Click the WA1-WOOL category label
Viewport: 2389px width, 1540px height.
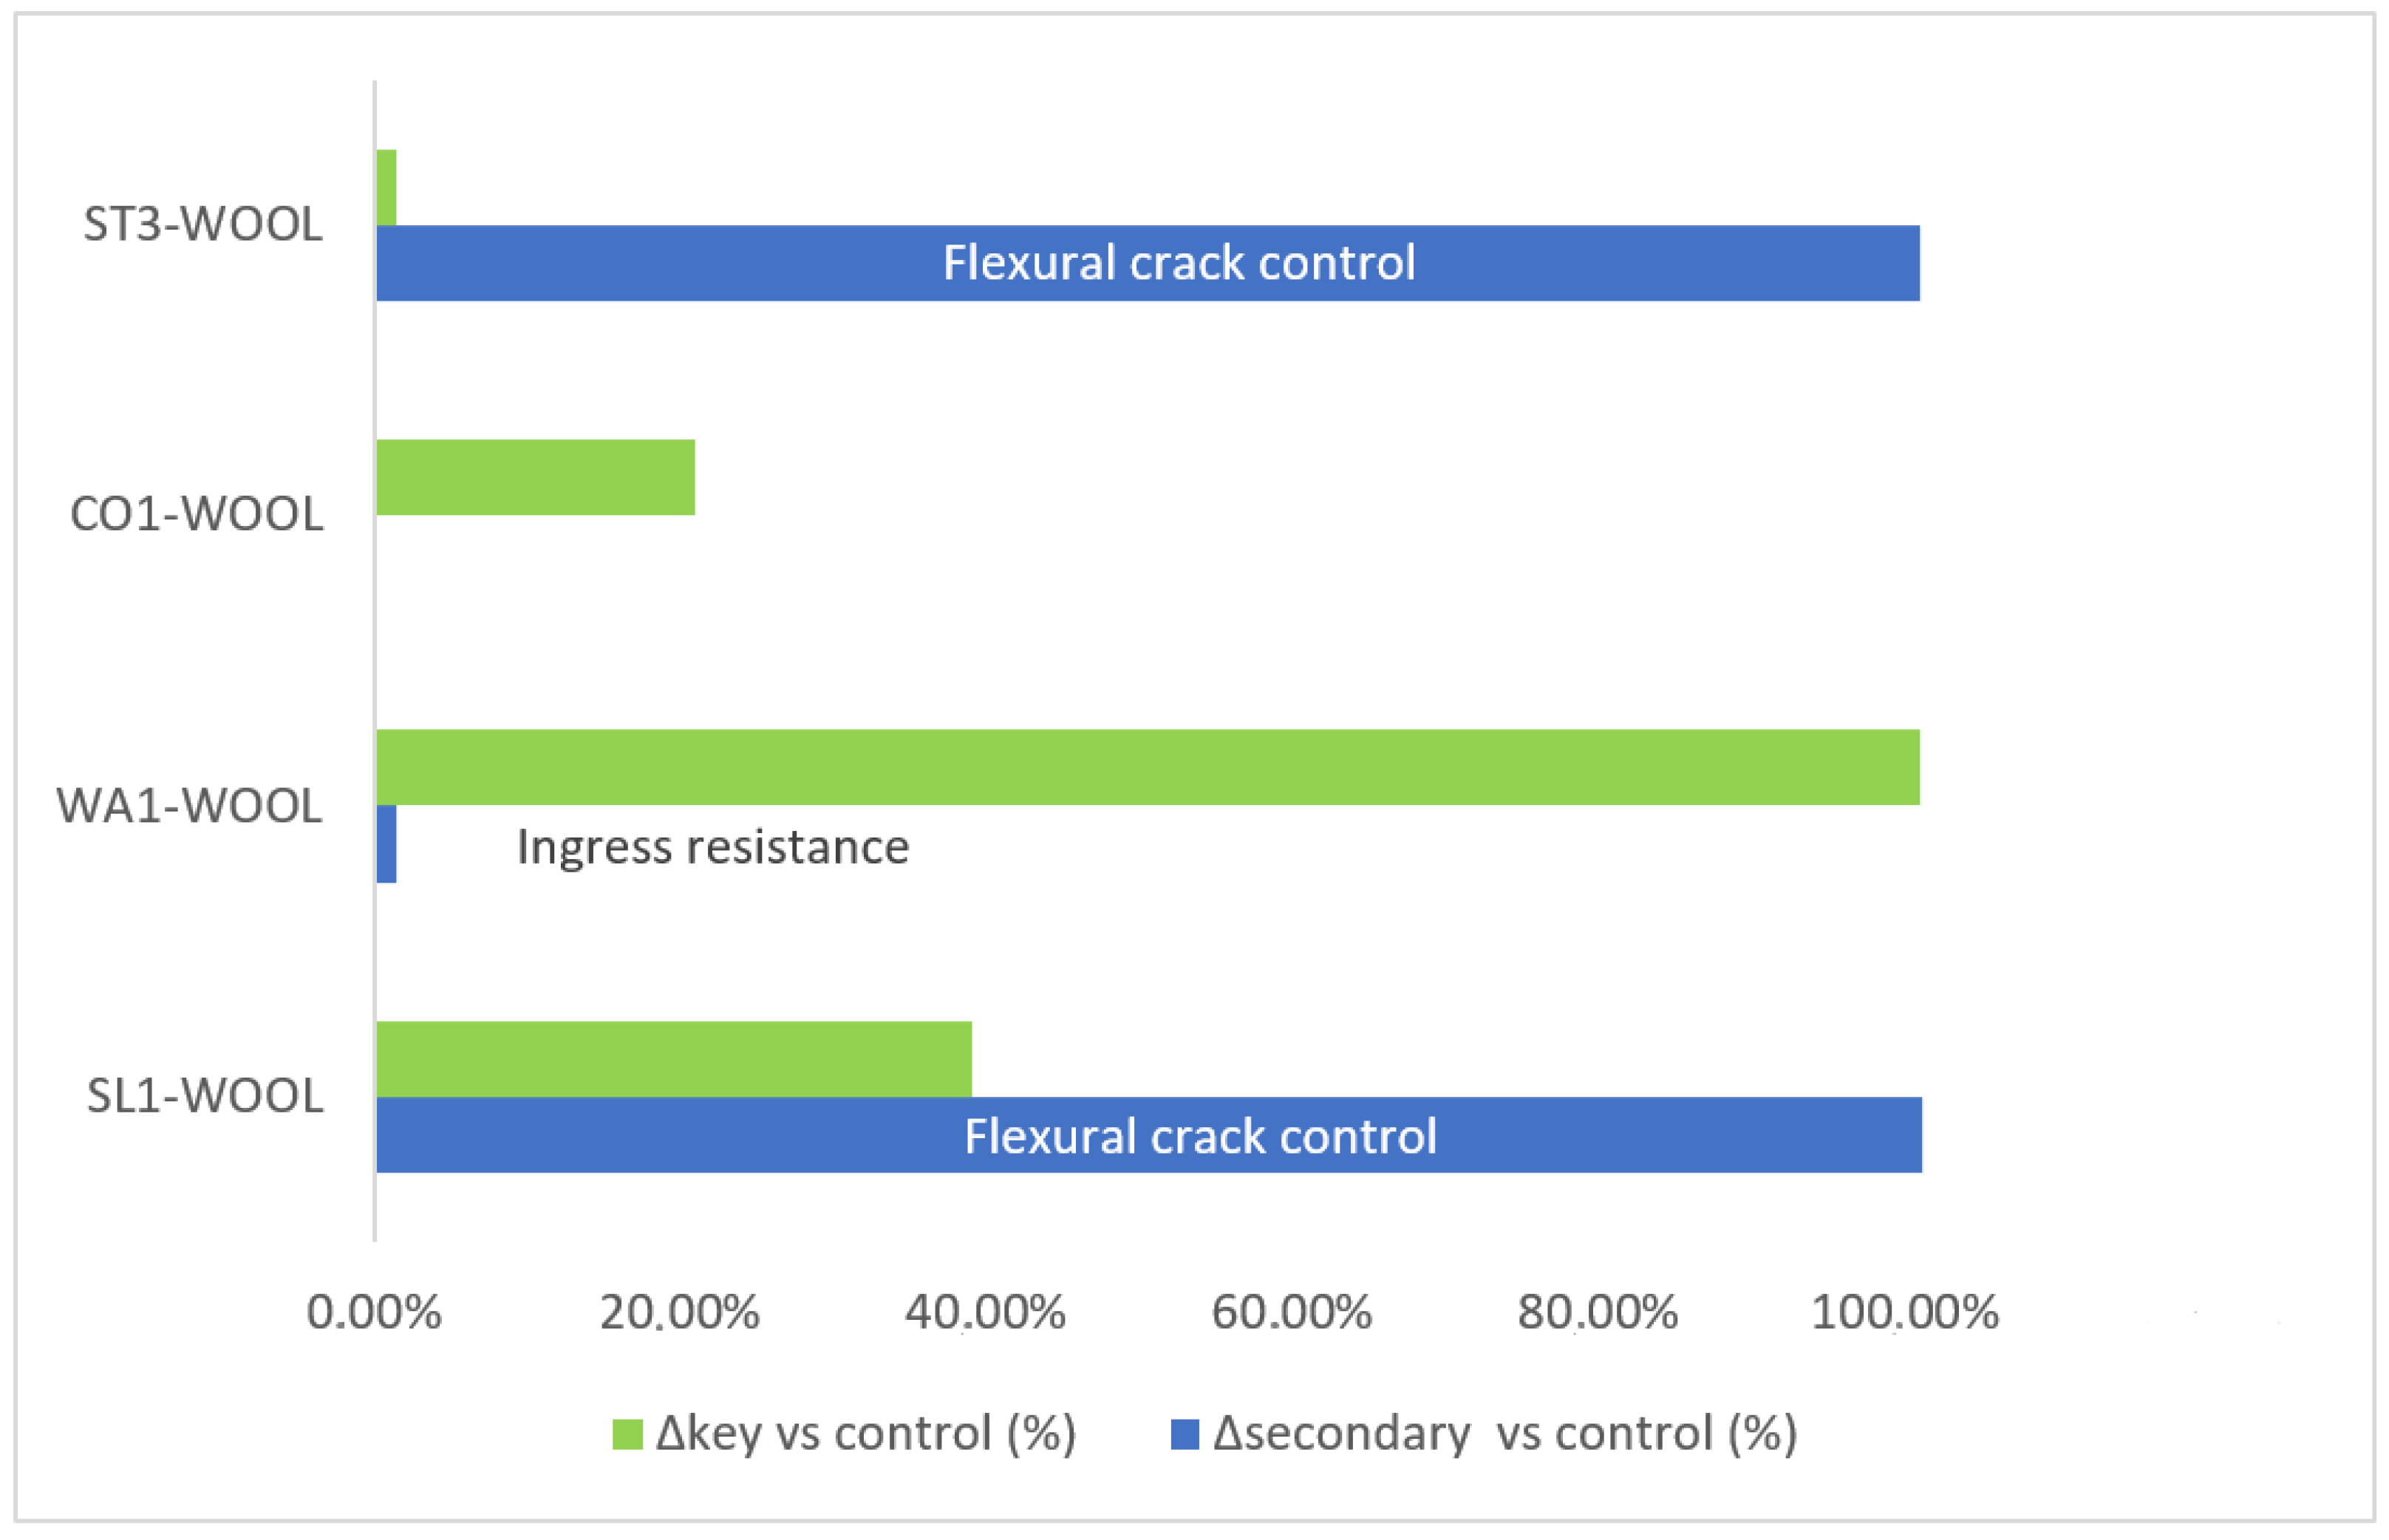coord(190,806)
